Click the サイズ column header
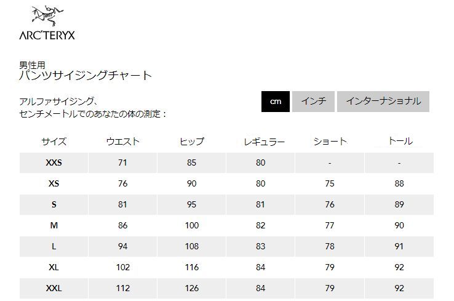The width and height of the screenshot is (454, 301). click(54, 142)
